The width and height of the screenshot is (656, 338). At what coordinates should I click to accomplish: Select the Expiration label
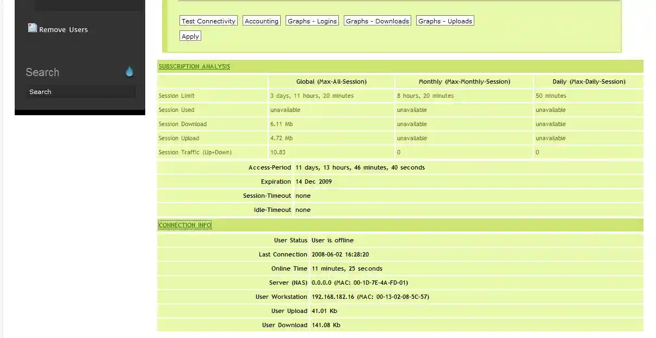click(276, 181)
